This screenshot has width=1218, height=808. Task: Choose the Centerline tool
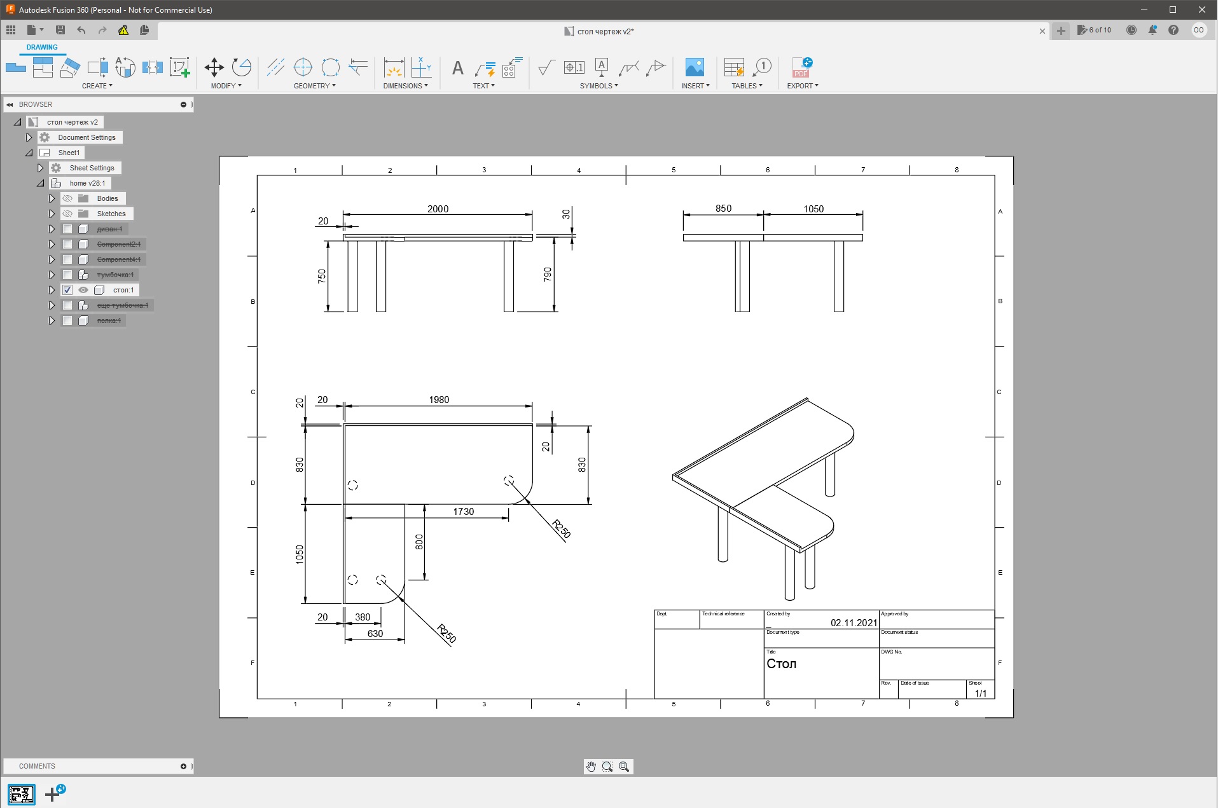(275, 67)
